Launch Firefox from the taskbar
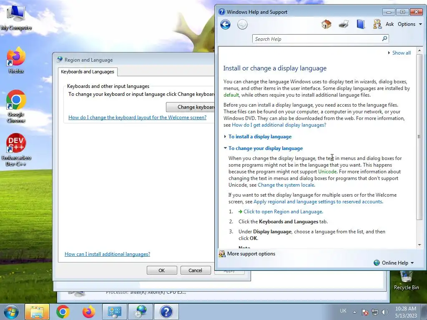427x320 pixels. (x=88, y=312)
